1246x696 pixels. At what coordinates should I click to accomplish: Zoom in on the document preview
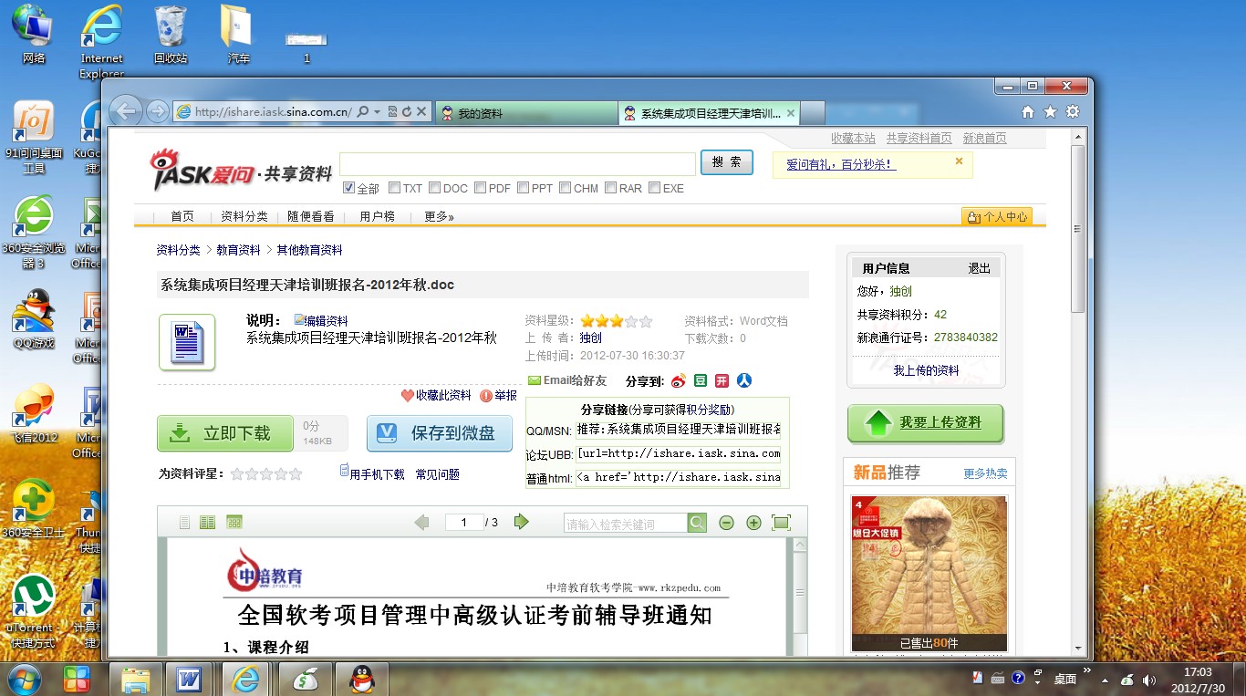click(x=752, y=523)
